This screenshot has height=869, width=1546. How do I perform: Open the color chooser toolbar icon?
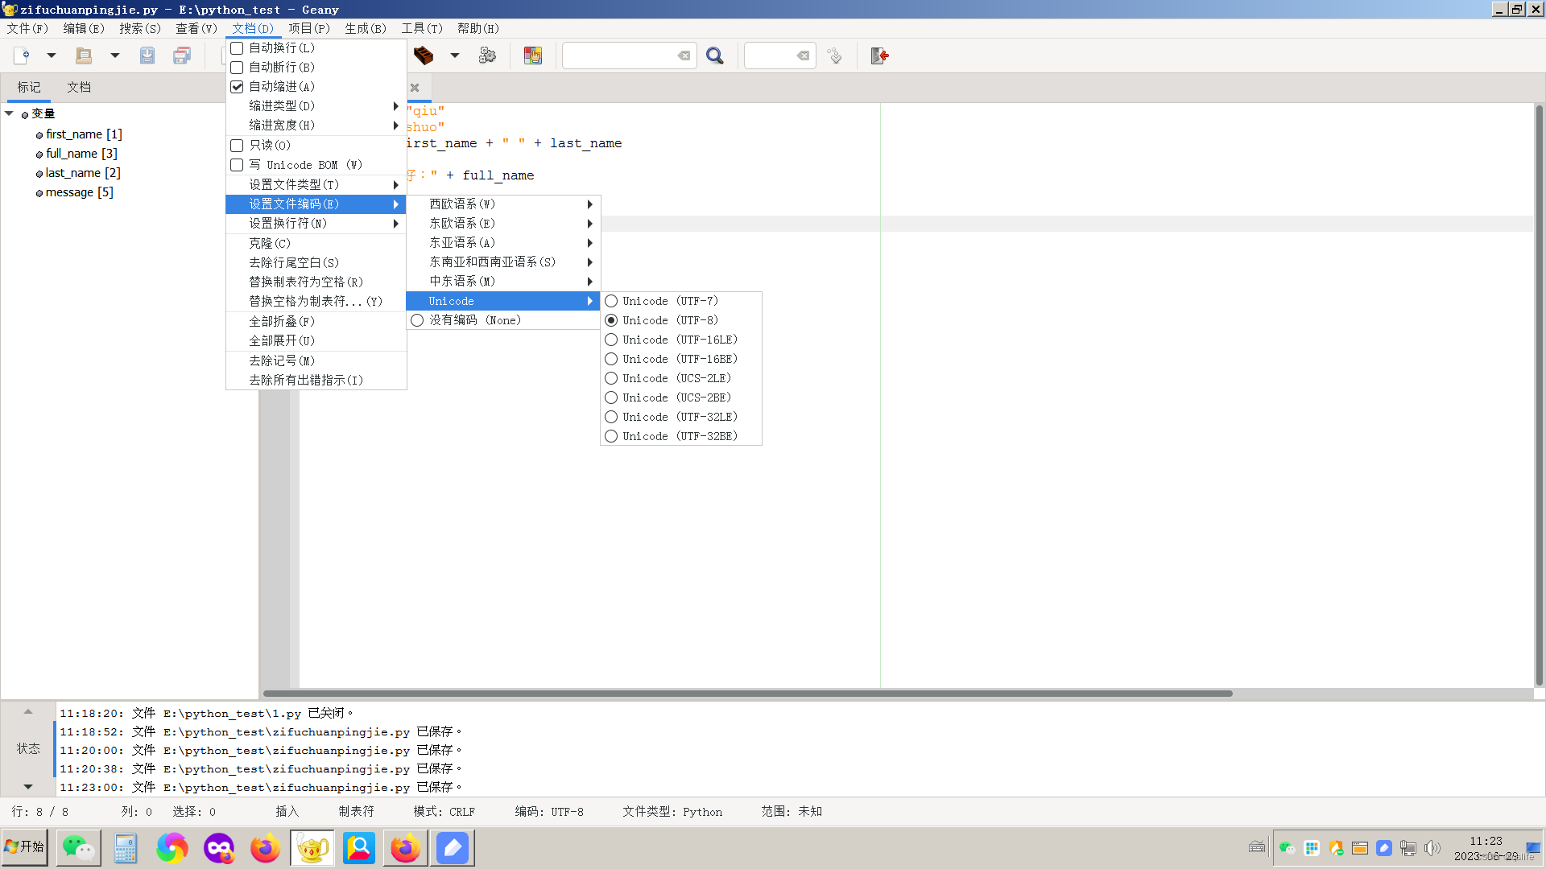pos(533,56)
